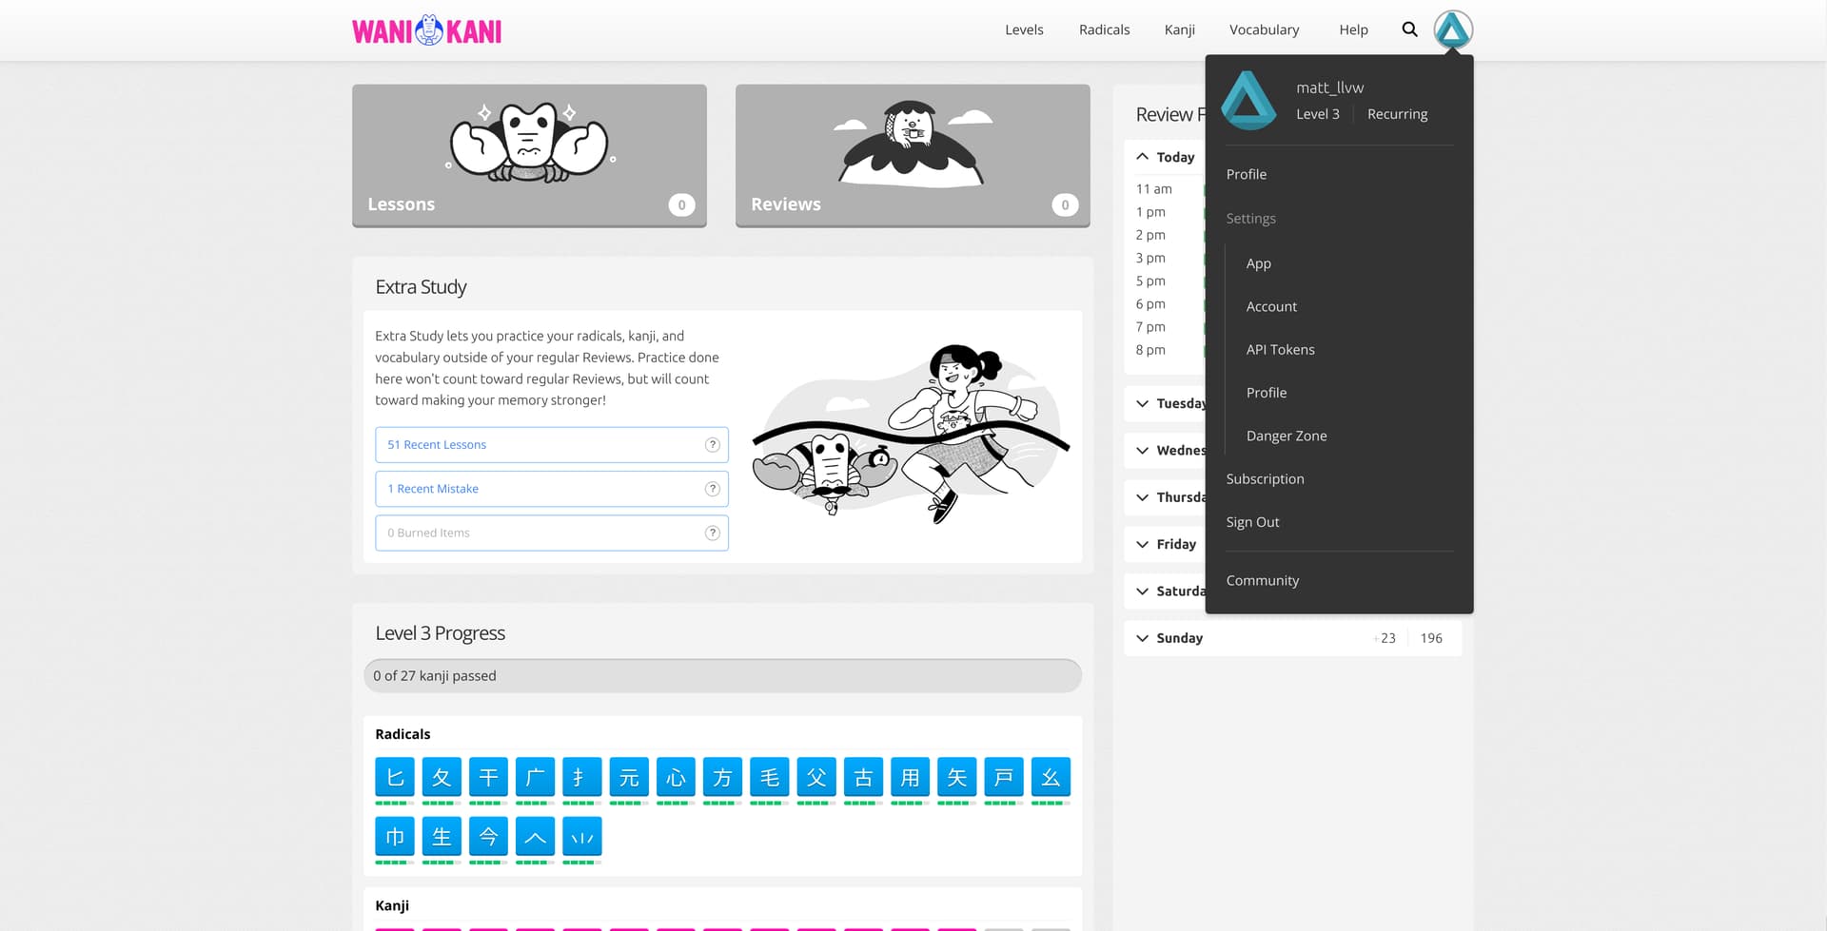This screenshot has width=1827, height=931.
Task: Open the 扌 radical tile
Action: 581,777
